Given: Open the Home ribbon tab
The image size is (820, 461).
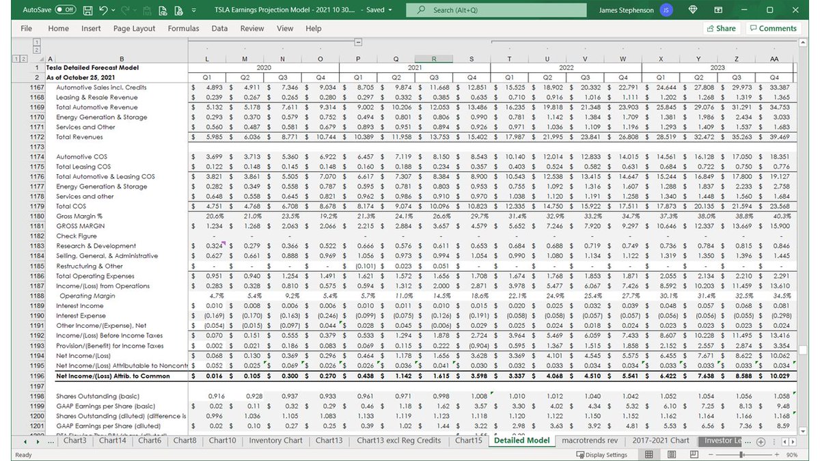Looking at the screenshot, I should (58, 29).
